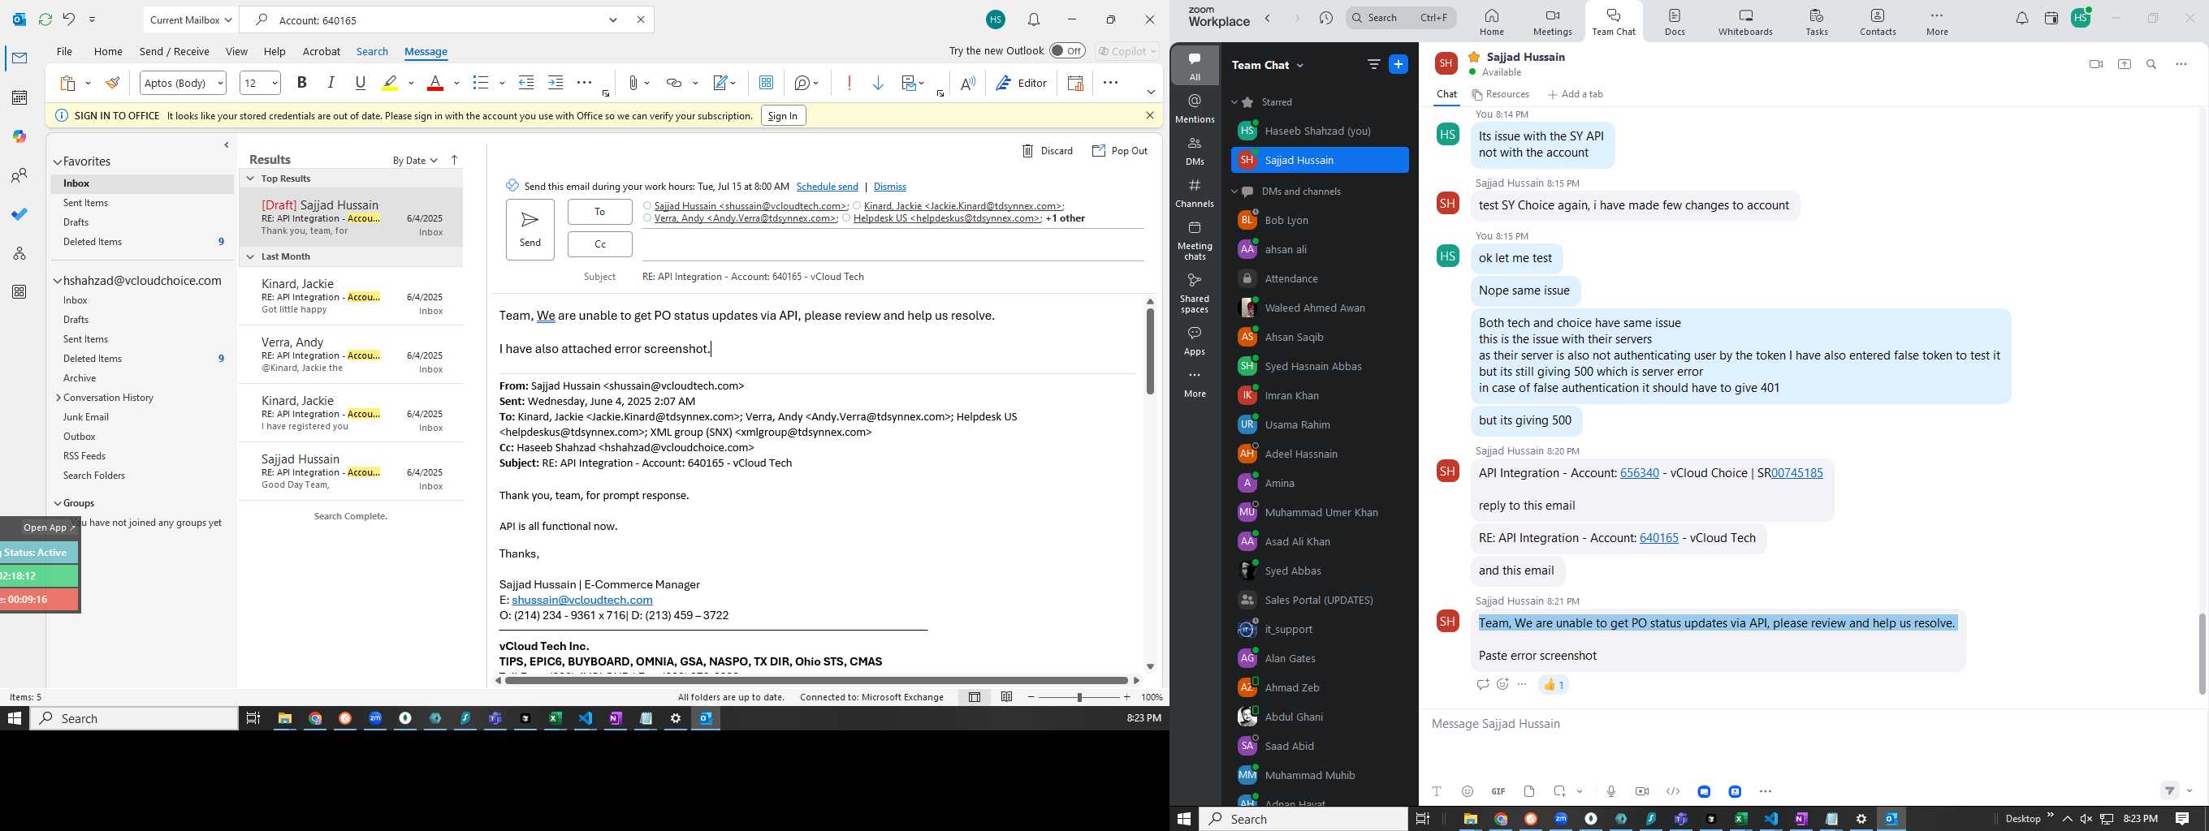Apply Italic formatting in Outlook
The width and height of the screenshot is (2209, 831).
(x=331, y=82)
